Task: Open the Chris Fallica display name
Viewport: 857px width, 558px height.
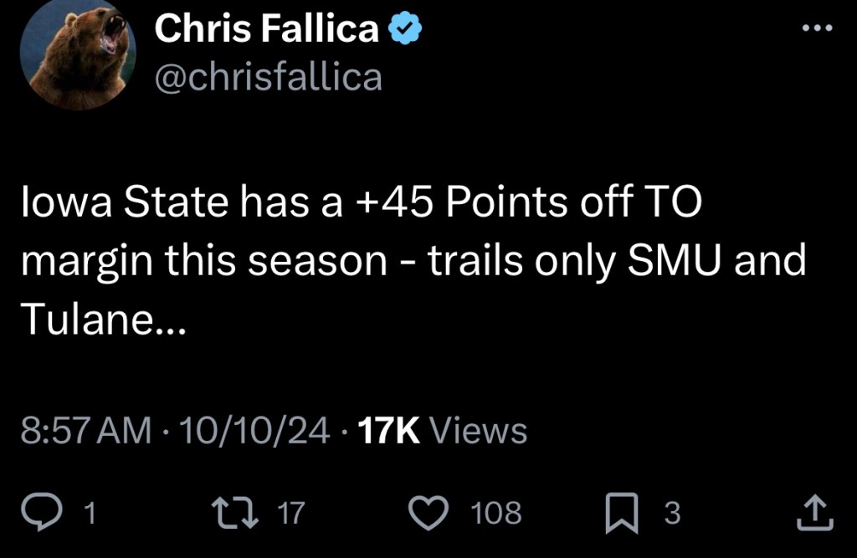Action: tap(266, 31)
